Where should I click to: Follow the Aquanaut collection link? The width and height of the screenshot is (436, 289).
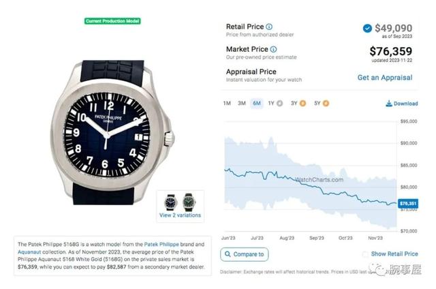(31, 252)
